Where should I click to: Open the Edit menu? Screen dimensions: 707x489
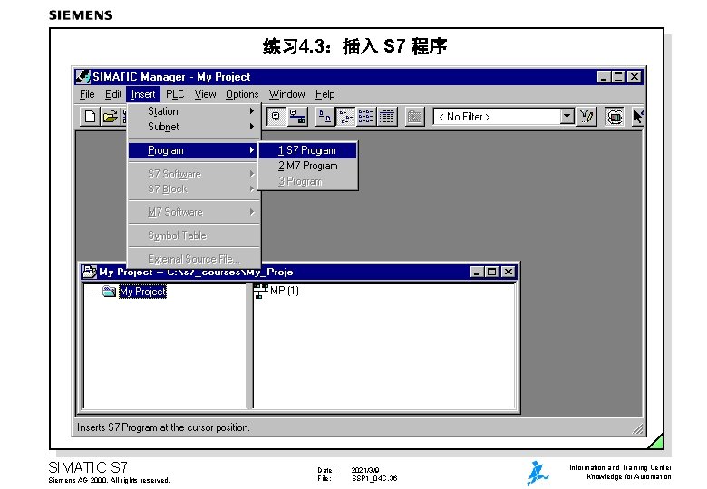pos(112,94)
